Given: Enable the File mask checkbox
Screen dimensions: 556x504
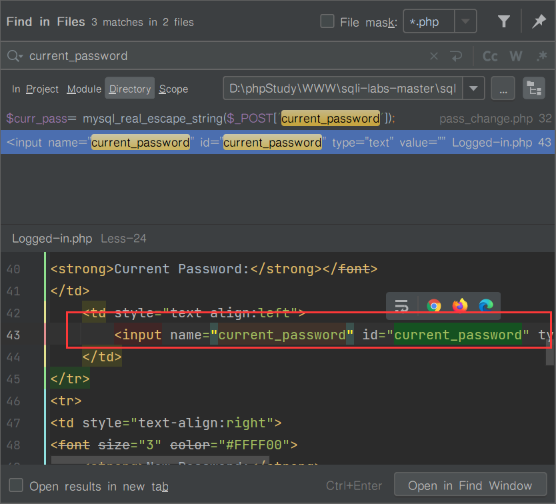Looking at the screenshot, I should tap(327, 21).
